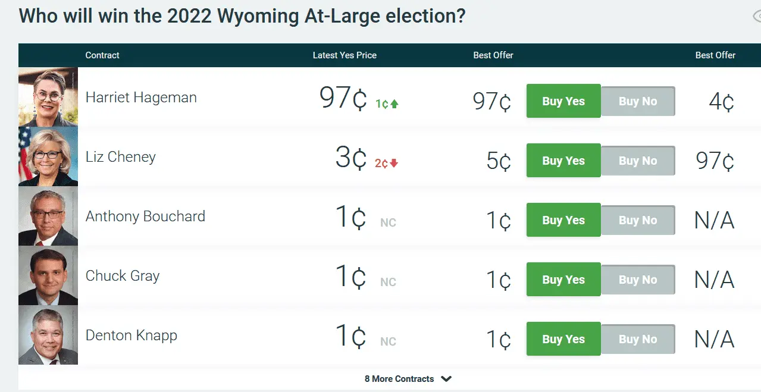Click Chuck Gray's candidate photo
Viewport: 761px width, 392px height.
coord(48,275)
